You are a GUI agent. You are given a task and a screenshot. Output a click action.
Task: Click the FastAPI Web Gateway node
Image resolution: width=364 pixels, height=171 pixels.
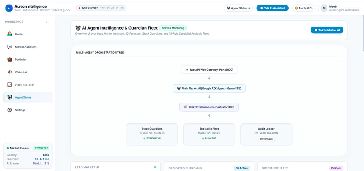point(209,70)
